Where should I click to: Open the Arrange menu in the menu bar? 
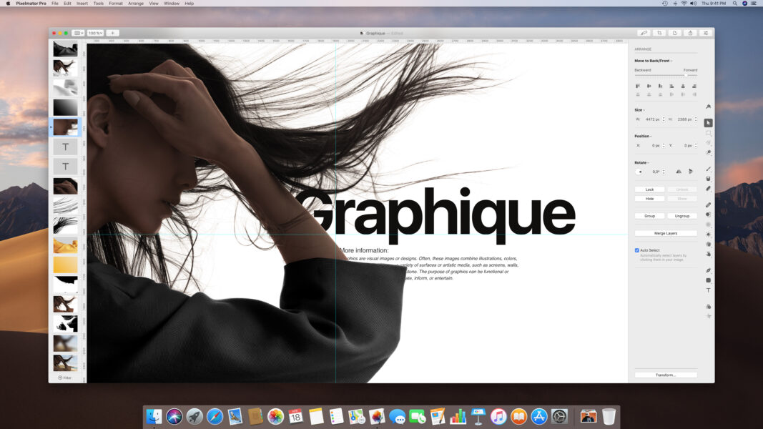point(136,3)
